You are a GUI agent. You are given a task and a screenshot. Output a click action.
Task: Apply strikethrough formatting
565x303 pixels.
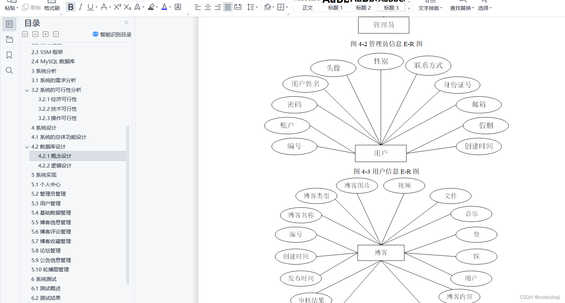tap(104, 7)
